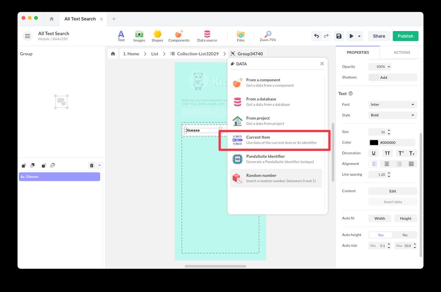The width and height of the screenshot is (441, 292).
Task: Open the Files panel
Action: click(x=240, y=36)
